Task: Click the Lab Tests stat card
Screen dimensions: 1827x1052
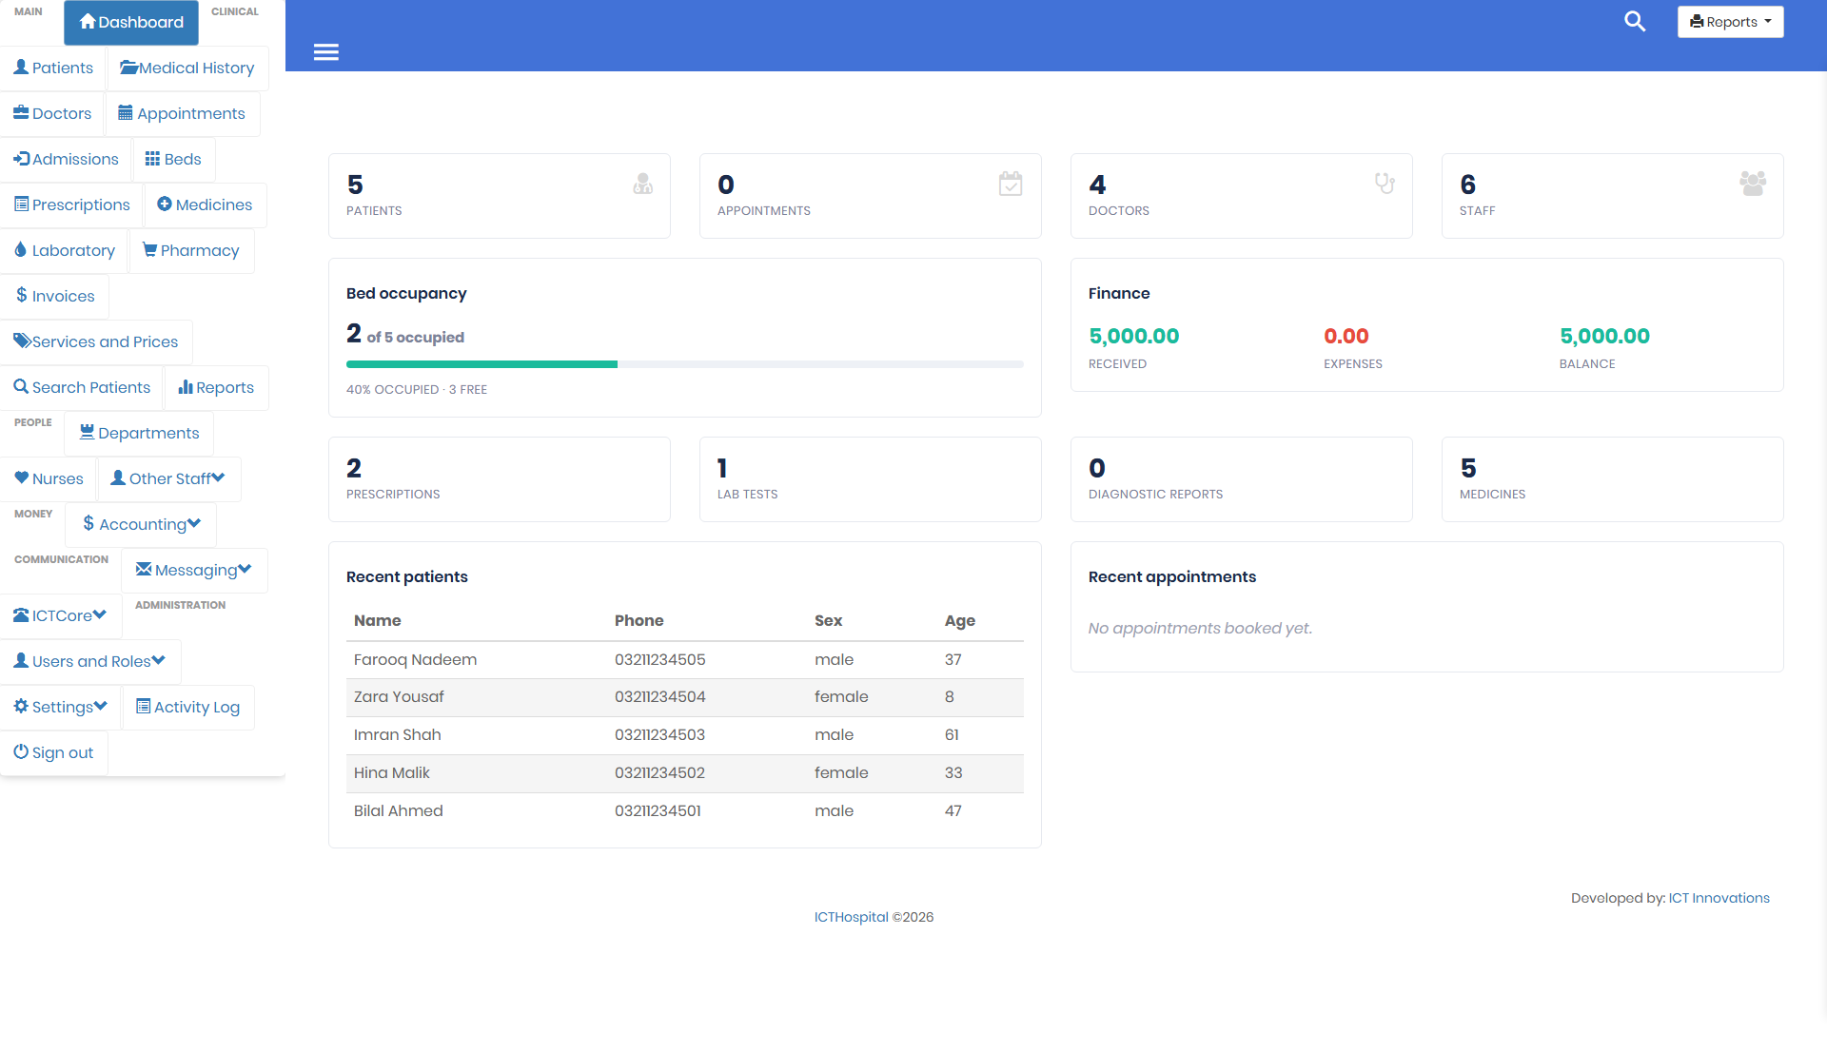Action: (x=871, y=479)
